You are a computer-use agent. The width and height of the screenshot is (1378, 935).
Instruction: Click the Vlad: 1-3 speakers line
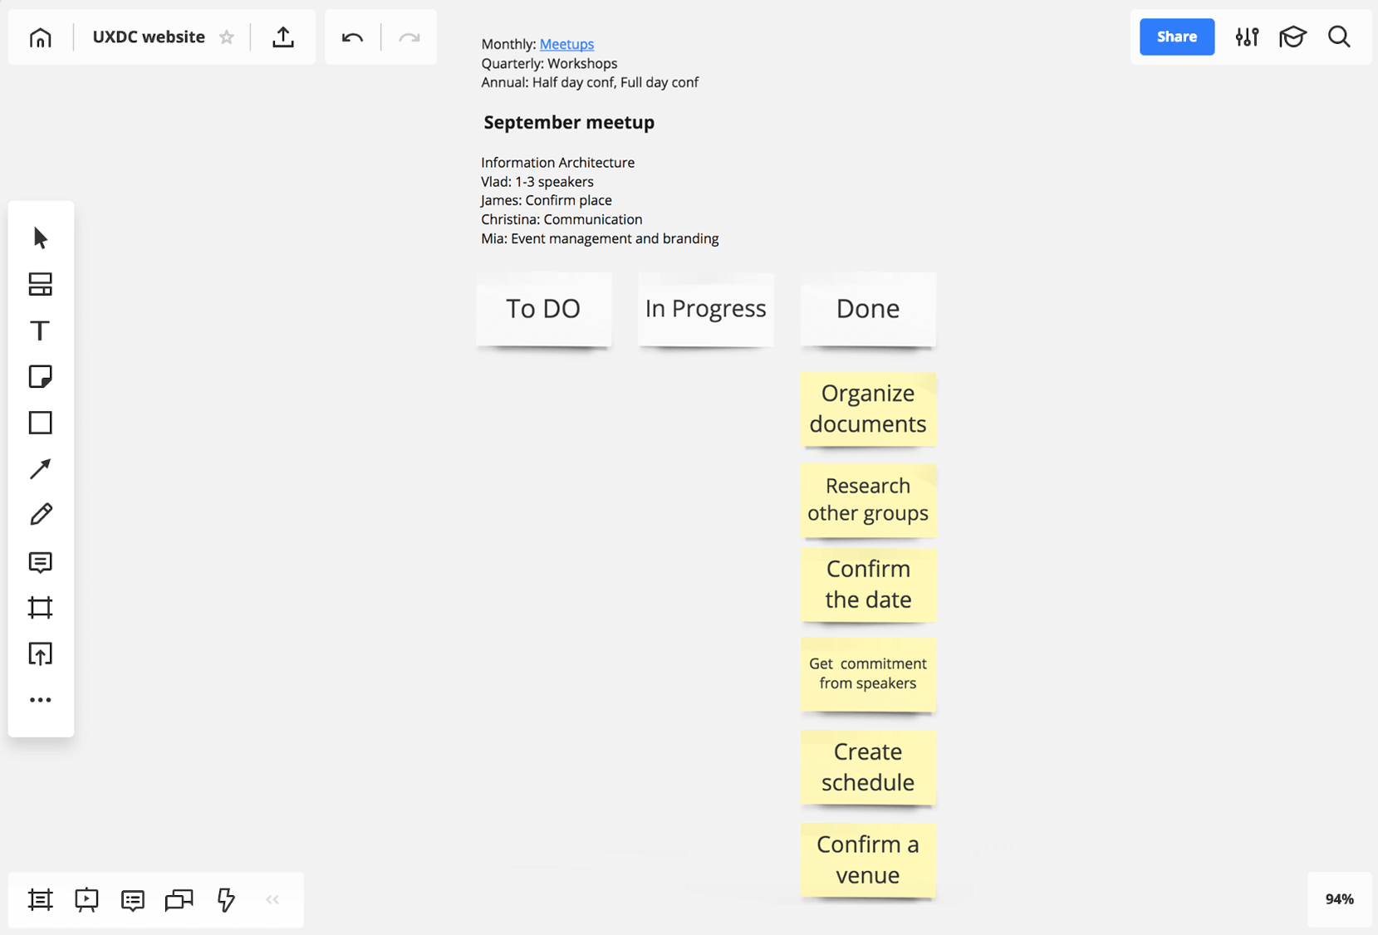[537, 182]
